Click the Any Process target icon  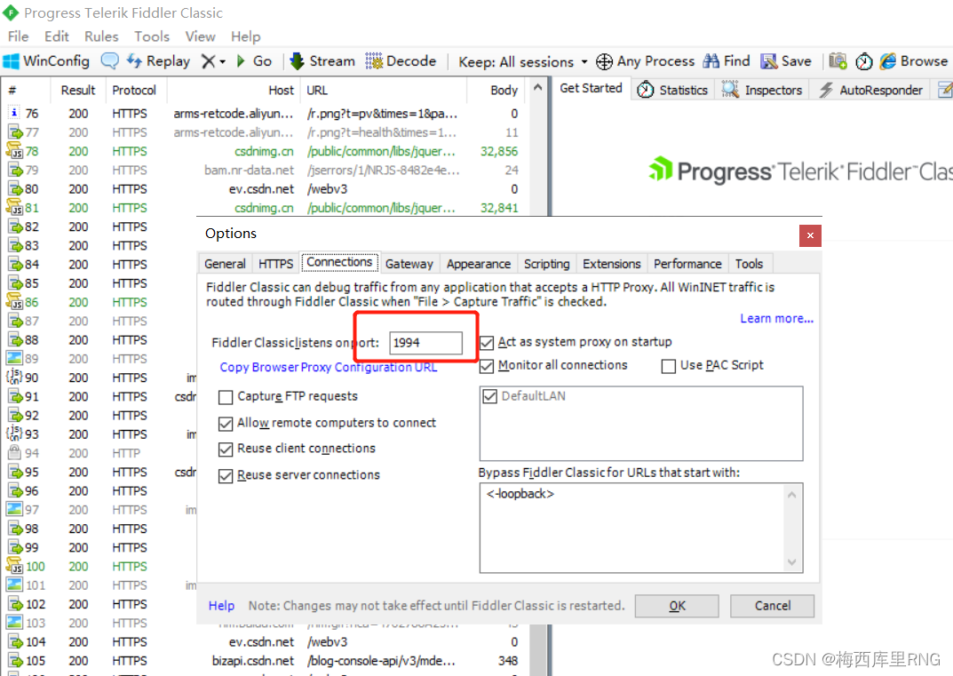(604, 61)
